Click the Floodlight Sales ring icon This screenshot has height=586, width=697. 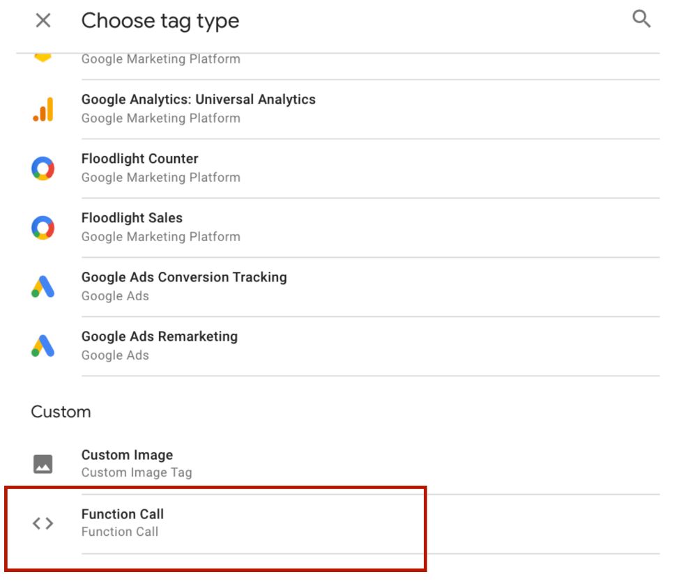pos(43,227)
